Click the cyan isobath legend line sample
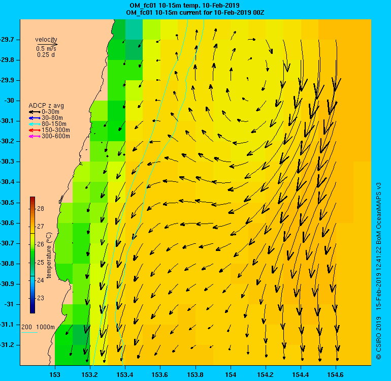 click(x=29, y=332)
